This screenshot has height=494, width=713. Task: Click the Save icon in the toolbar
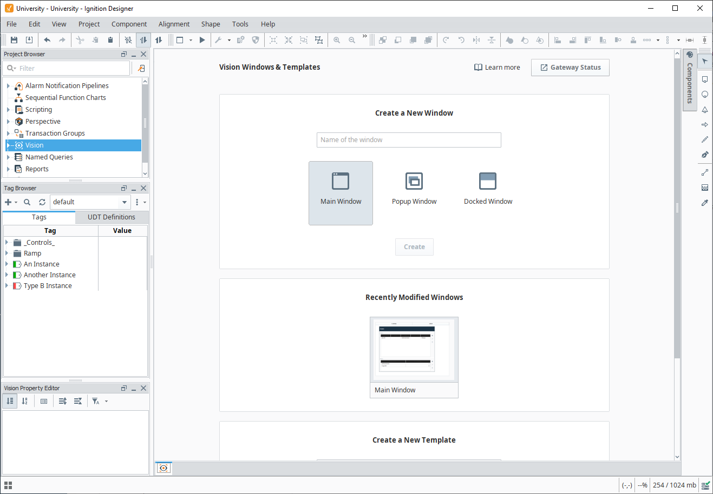(x=14, y=40)
